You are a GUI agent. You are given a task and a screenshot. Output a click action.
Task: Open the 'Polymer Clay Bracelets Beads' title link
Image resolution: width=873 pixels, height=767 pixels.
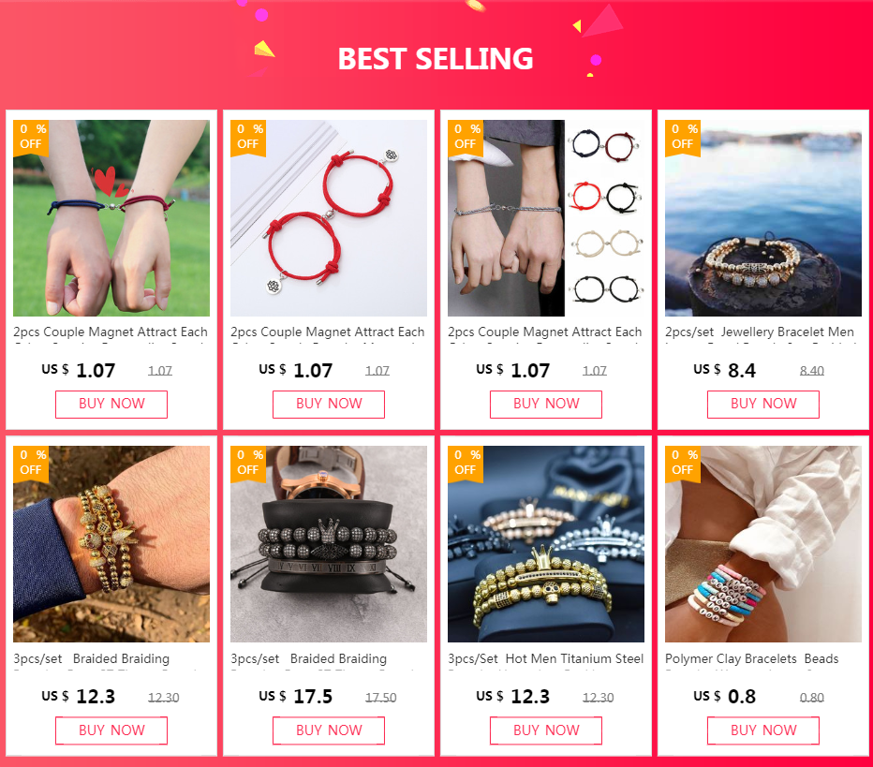click(751, 659)
